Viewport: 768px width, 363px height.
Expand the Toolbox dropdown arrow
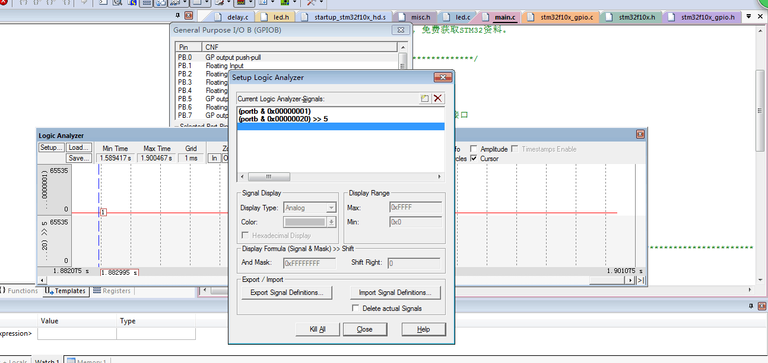[x=320, y=2]
